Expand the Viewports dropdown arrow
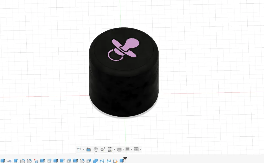264x163 pixels. point(140,149)
